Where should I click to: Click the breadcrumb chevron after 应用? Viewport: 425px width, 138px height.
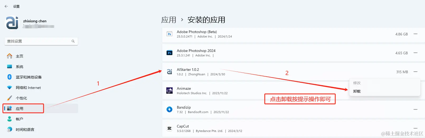(182, 20)
